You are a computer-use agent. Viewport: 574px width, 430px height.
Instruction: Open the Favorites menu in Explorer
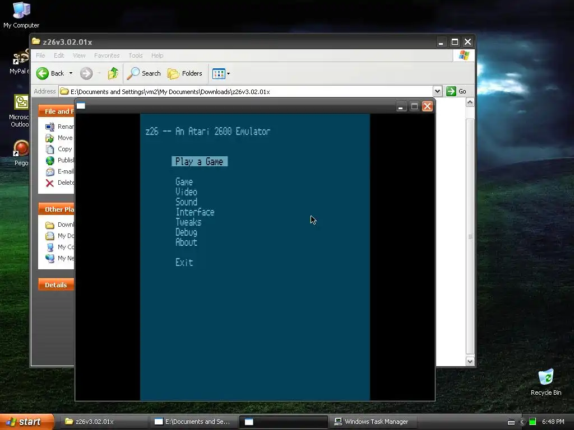coord(107,55)
